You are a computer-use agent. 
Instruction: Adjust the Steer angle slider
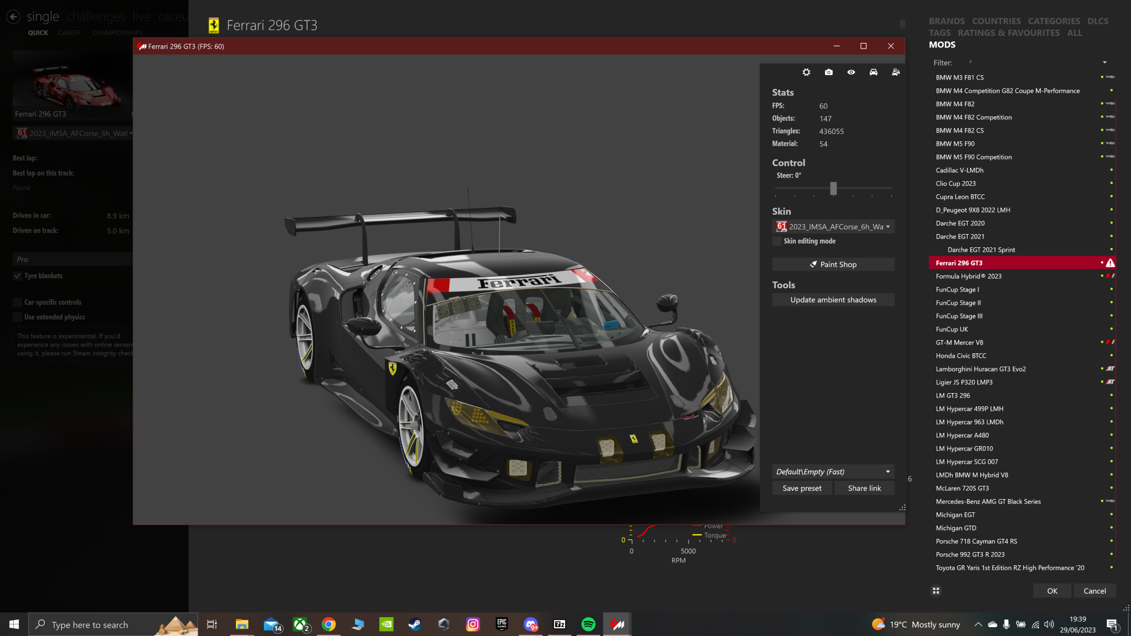pyautogui.click(x=833, y=188)
